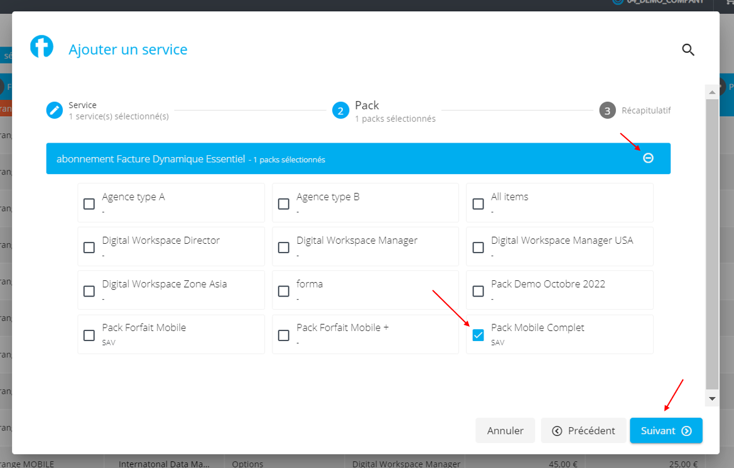Image resolution: width=734 pixels, height=468 pixels.
Task: Cancel the dialog with Annuler
Action: point(505,431)
